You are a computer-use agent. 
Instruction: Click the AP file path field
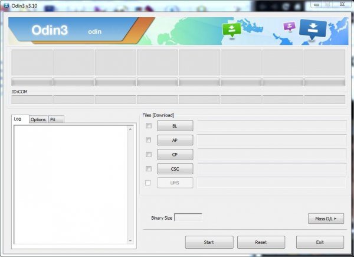[272, 140]
